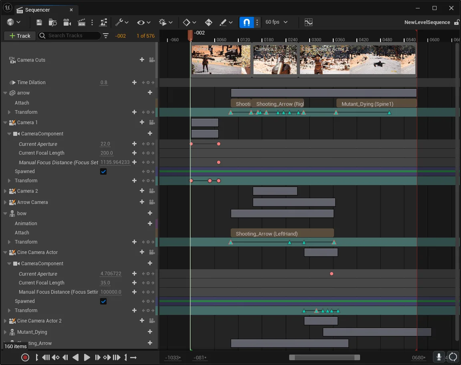Toggle the sequence lock icon next to NewLevelSequence
461x365 pixels.
point(457,22)
